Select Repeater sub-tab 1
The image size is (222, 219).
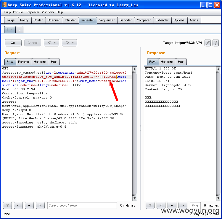pyautogui.click(x=7, y=29)
